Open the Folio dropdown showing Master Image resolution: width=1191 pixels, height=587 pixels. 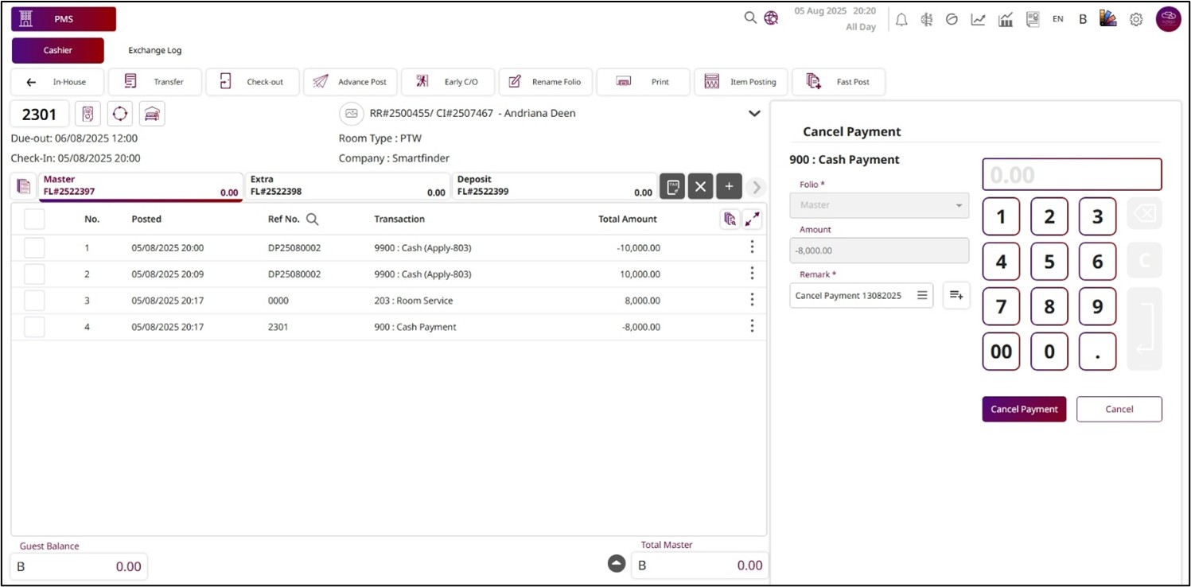click(x=879, y=205)
